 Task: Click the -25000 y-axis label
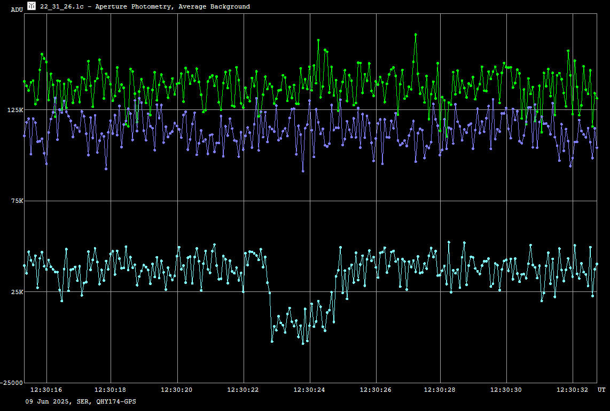(x=12, y=383)
